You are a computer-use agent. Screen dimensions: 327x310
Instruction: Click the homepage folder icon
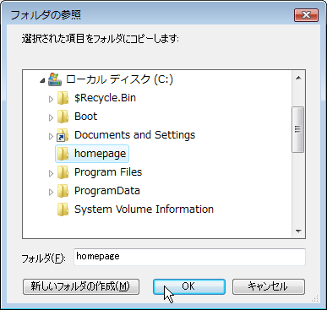(x=63, y=154)
